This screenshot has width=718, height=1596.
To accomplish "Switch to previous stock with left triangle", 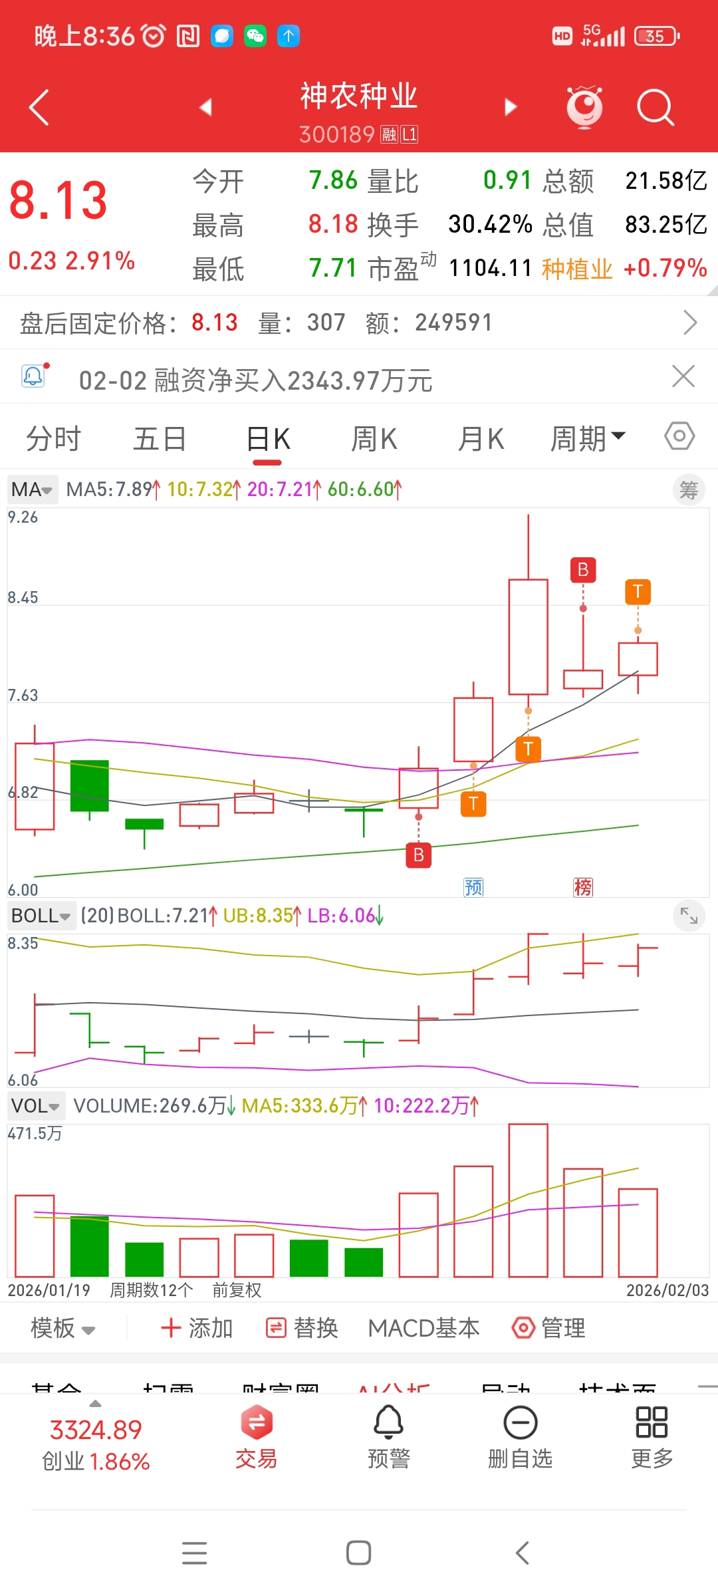I will pos(205,107).
